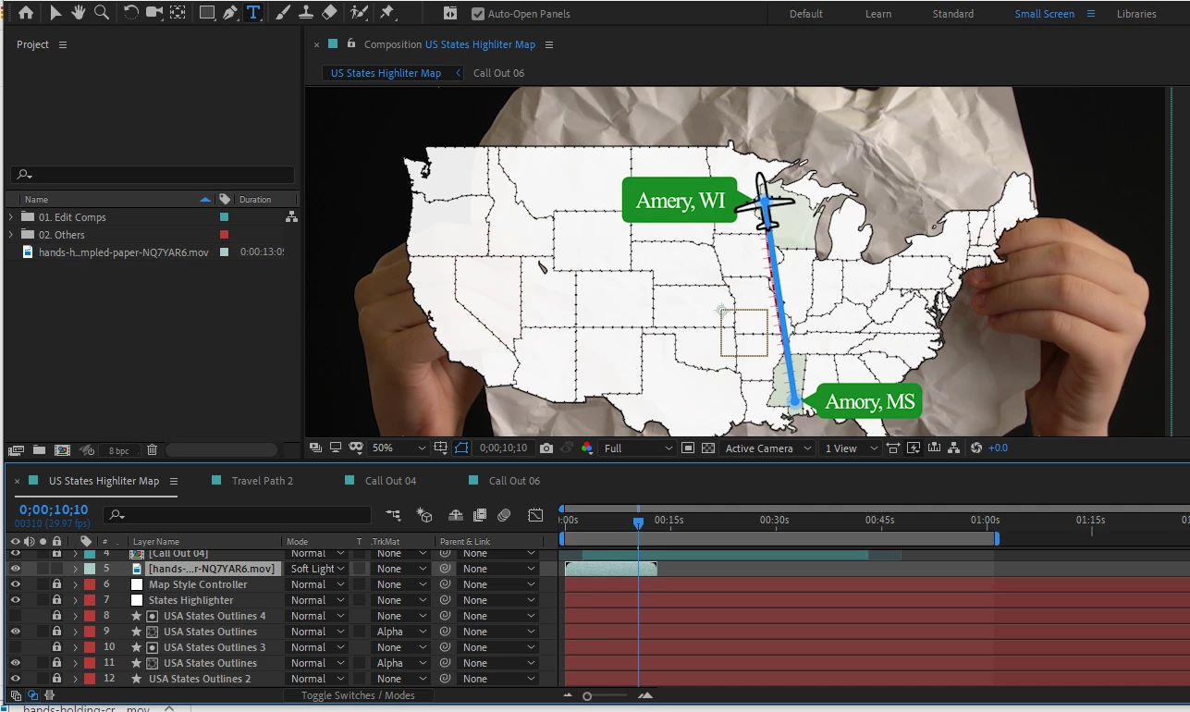1190x712 pixels.
Task: Create a new folder in Project panel
Action: (39, 450)
